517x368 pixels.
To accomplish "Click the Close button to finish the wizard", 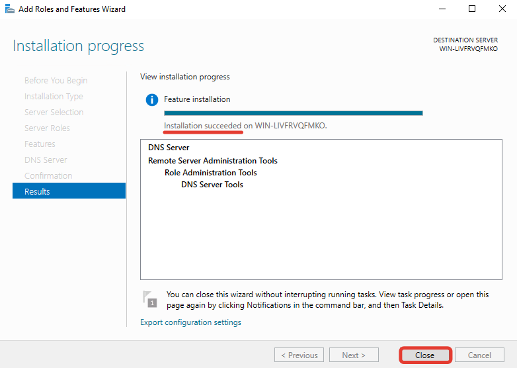I will 424,355.
